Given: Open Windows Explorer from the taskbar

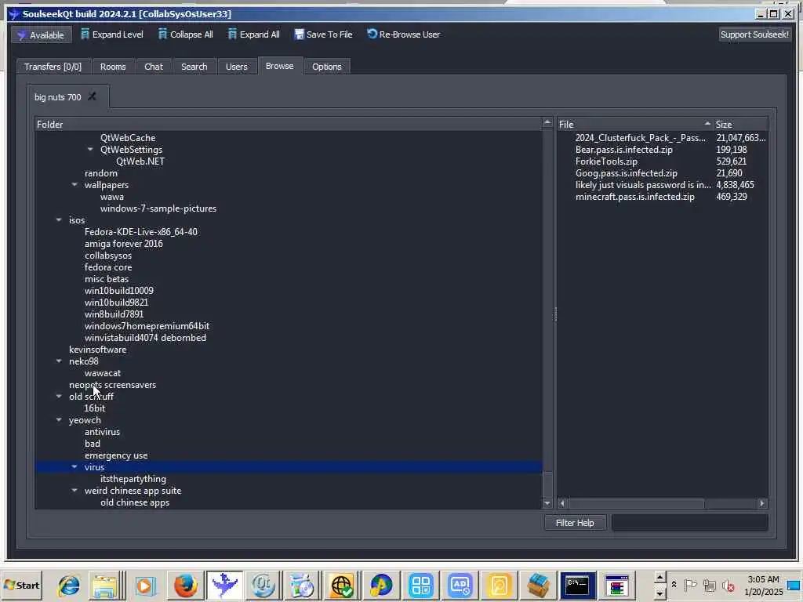Looking at the screenshot, I should point(106,585).
